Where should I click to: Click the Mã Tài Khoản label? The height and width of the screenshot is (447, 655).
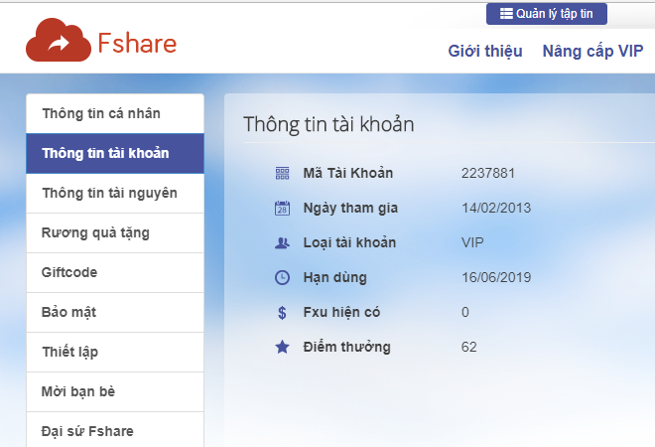click(348, 173)
